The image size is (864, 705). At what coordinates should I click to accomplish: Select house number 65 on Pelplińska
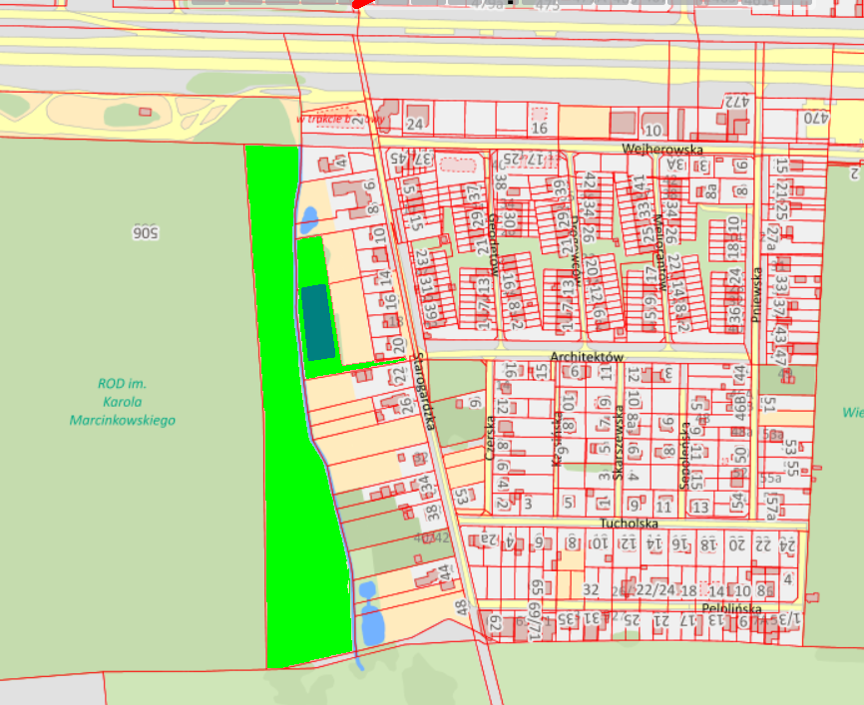pyautogui.click(x=537, y=587)
